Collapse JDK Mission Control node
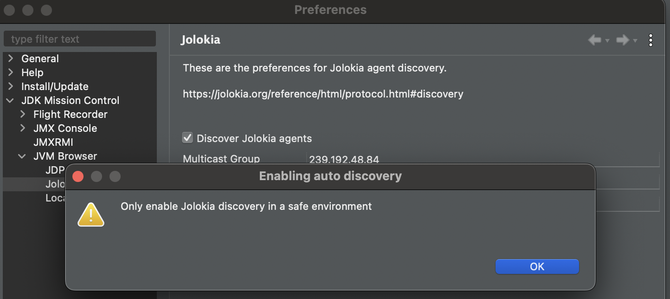The width and height of the screenshot is (670, 299). pyautogui.click(x=11, y=100)
